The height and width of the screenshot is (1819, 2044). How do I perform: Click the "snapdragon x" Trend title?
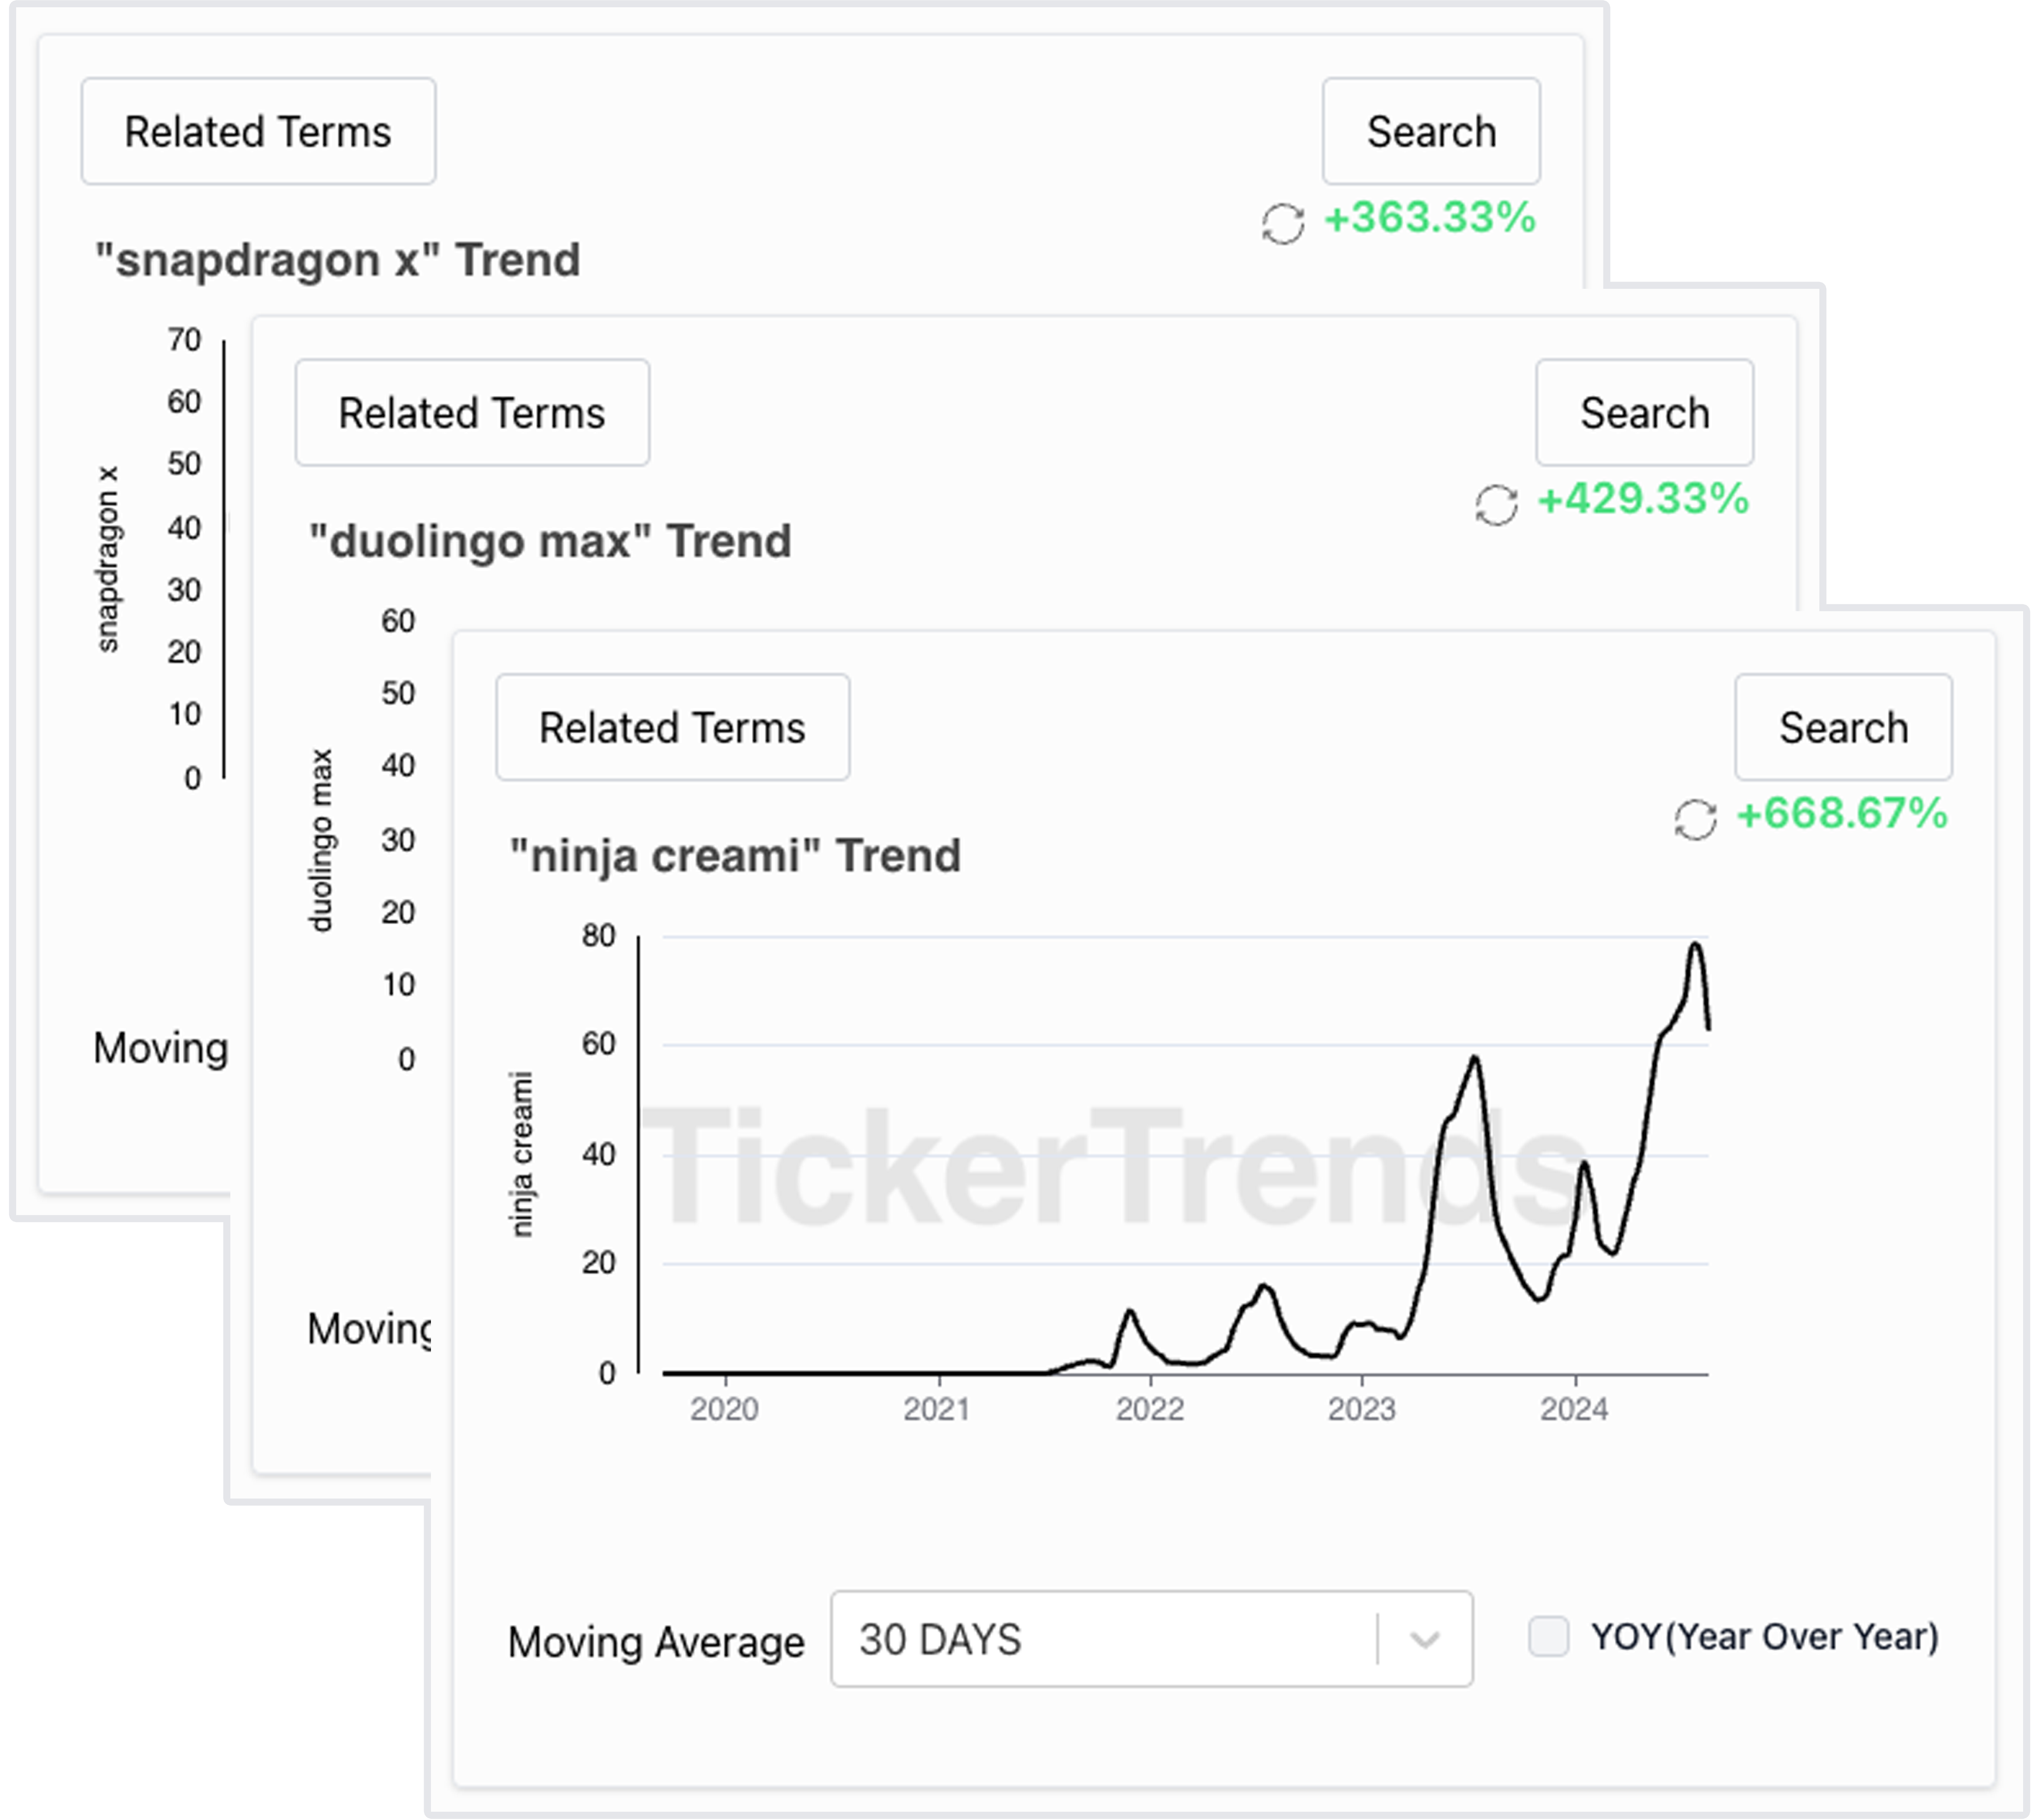pos(337,260)
